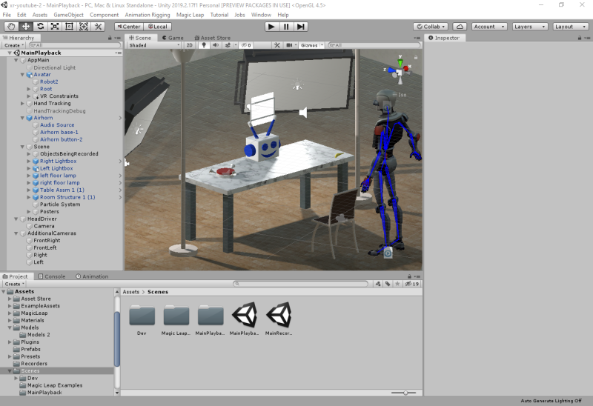
Task: Click the Project search field
Action: pyautogui.click(x=301, y=284)
